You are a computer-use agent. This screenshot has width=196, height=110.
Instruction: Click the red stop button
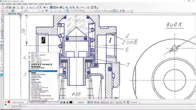tap(9, 102)
